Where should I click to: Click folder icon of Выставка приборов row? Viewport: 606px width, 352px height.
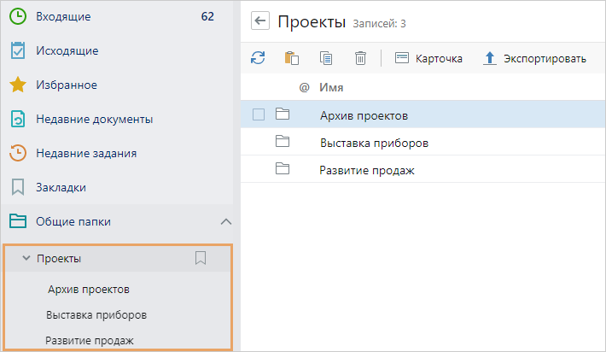click(x=283, y=142)
